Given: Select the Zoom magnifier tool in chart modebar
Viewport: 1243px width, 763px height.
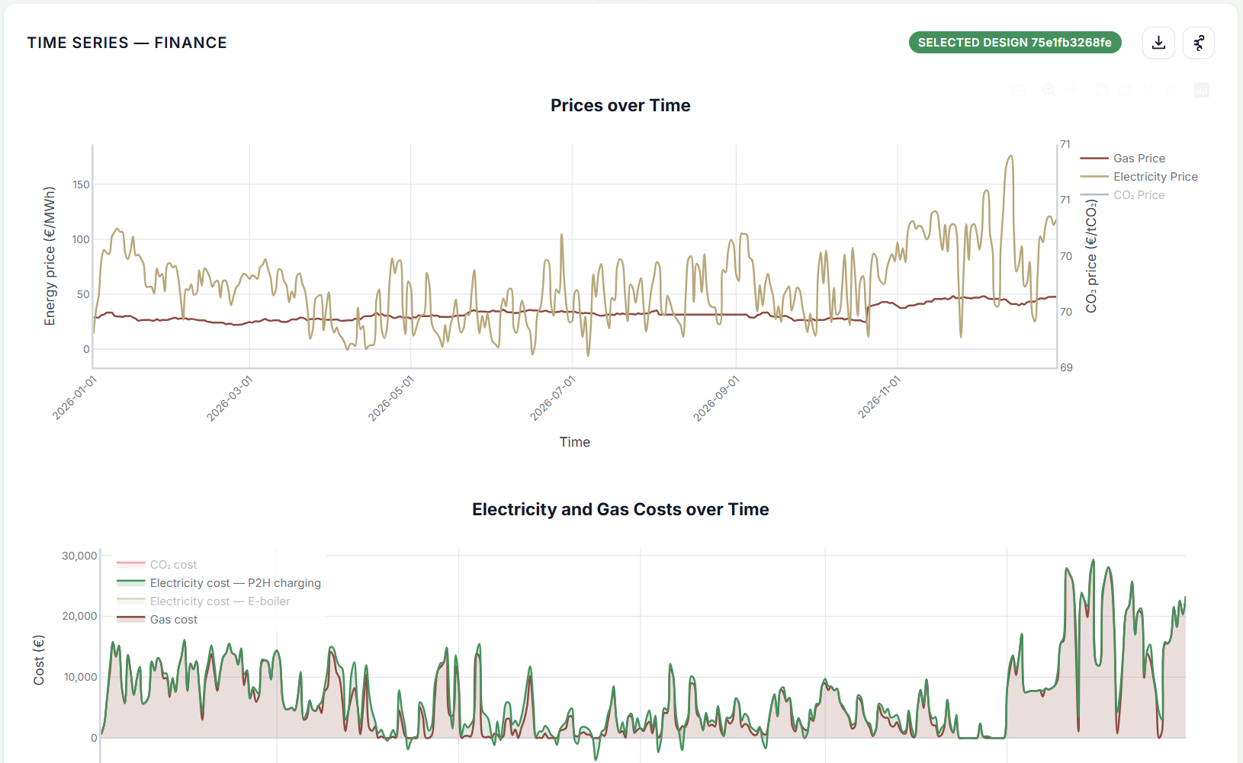Looking at the screenshot, I should tap(1049, 90).
